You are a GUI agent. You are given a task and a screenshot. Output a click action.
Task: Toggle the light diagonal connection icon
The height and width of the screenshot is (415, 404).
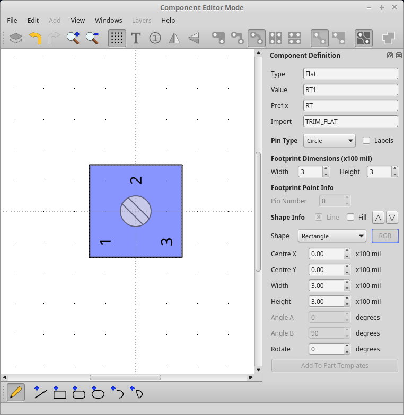click(319, 38)
